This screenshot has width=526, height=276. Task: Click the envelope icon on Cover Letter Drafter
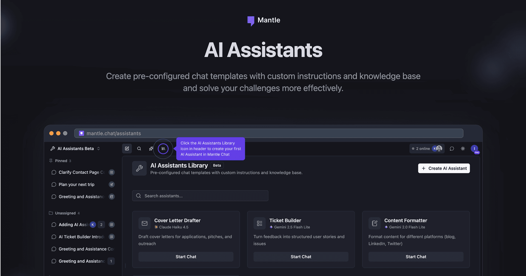(x=145, y=223)
